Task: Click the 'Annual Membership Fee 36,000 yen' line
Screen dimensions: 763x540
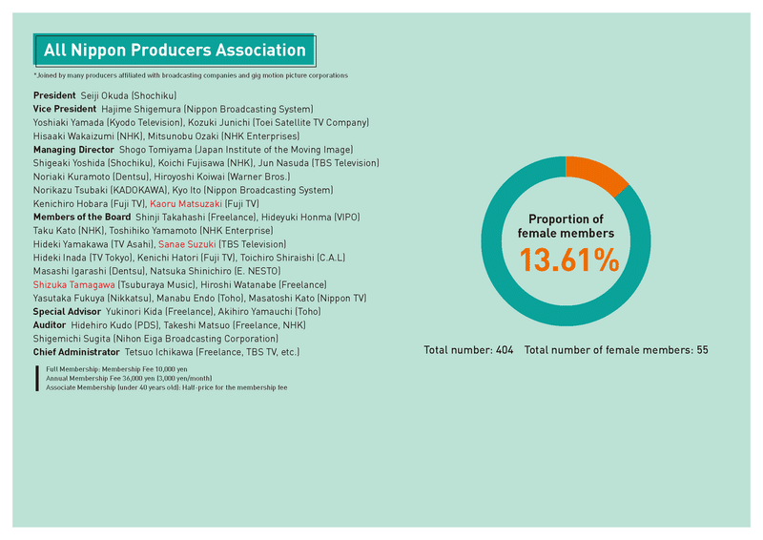Action: coord(129,379)
